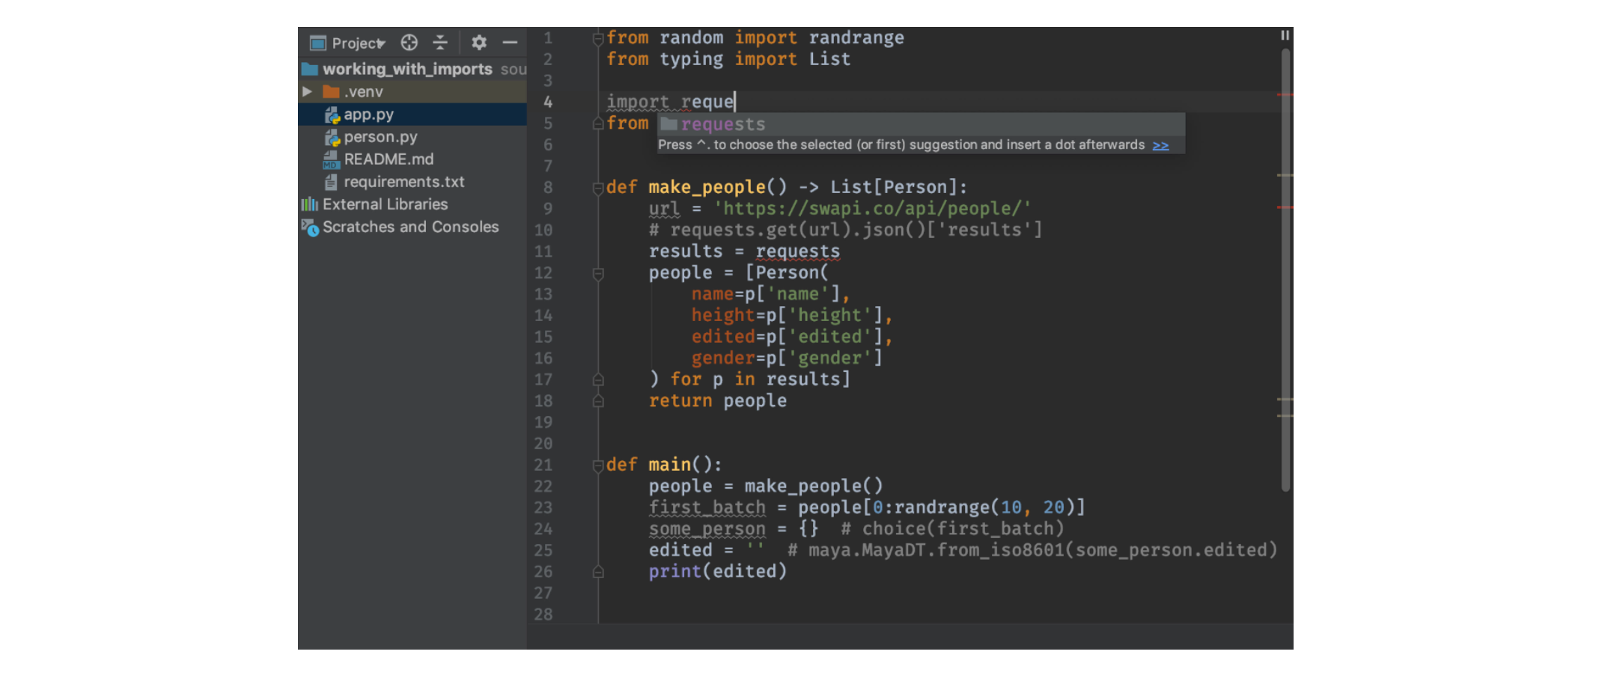Click README.md markdown file icon

click(x=332, y=159)
